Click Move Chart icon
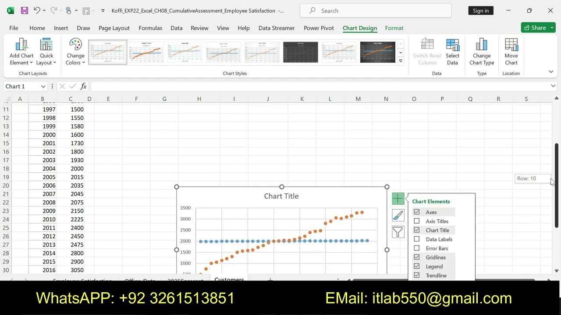Image resolution: width=561 pixels, height=315 pixels. pos(511,52)
